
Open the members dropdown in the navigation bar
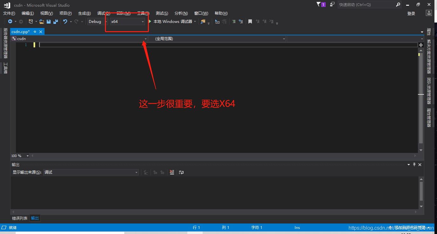click(356, 39)
